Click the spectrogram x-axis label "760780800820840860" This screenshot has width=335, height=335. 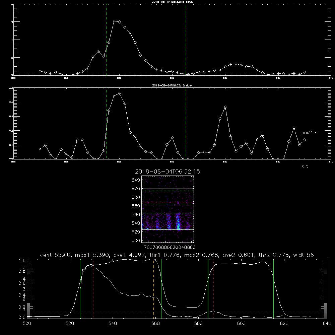click(170, 248)
